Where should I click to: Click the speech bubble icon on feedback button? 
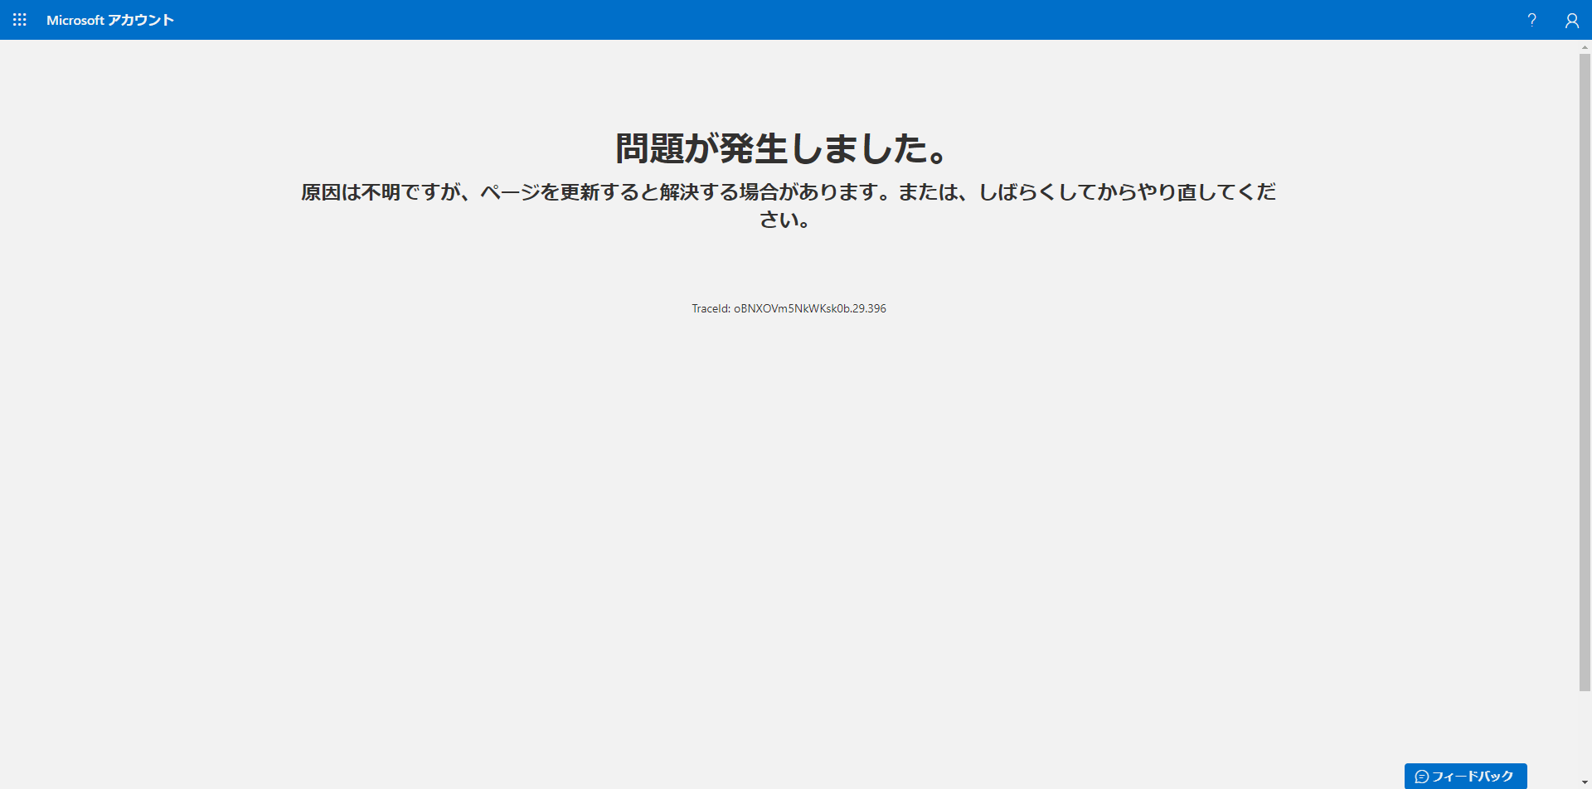click(x=1423, y=777)
